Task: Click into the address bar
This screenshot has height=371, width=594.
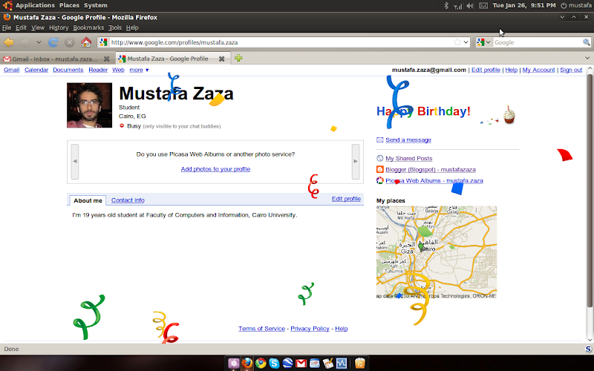Action: coord(281,42)
